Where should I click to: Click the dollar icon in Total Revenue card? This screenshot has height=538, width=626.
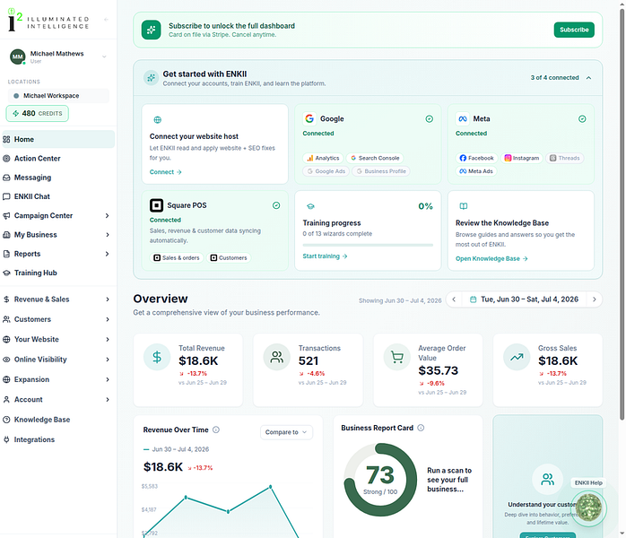point(157,357)
